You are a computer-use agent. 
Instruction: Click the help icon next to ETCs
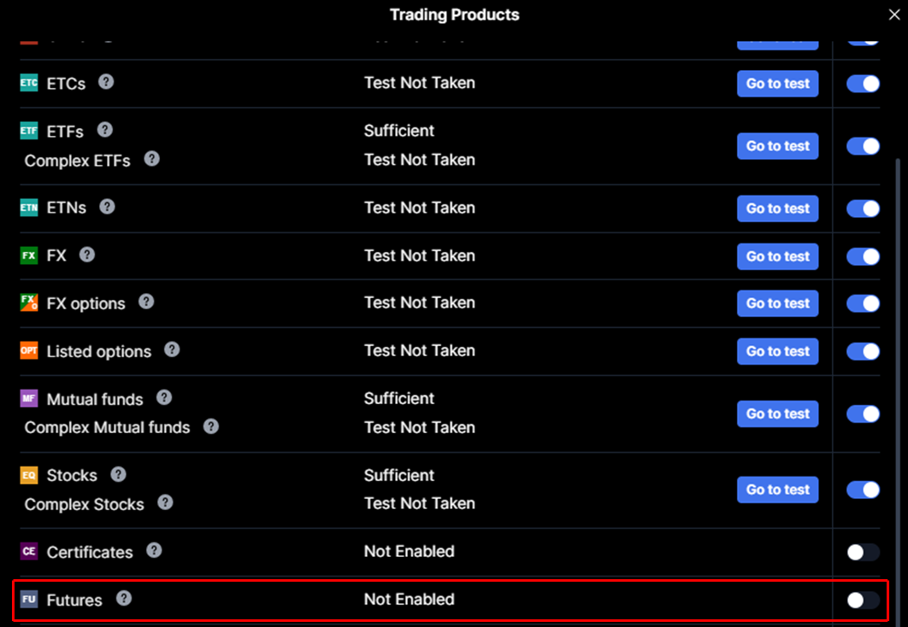coord(106,82)
